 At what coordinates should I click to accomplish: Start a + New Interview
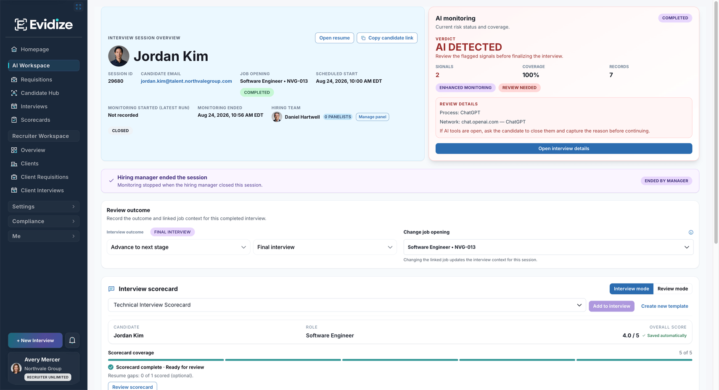(x=35, y=340)
